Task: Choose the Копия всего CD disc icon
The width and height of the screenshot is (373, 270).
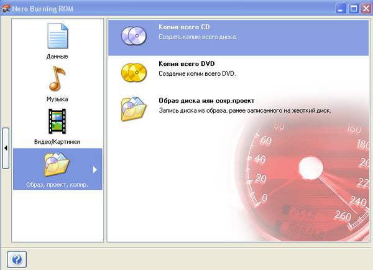Action: click(134, 35)
